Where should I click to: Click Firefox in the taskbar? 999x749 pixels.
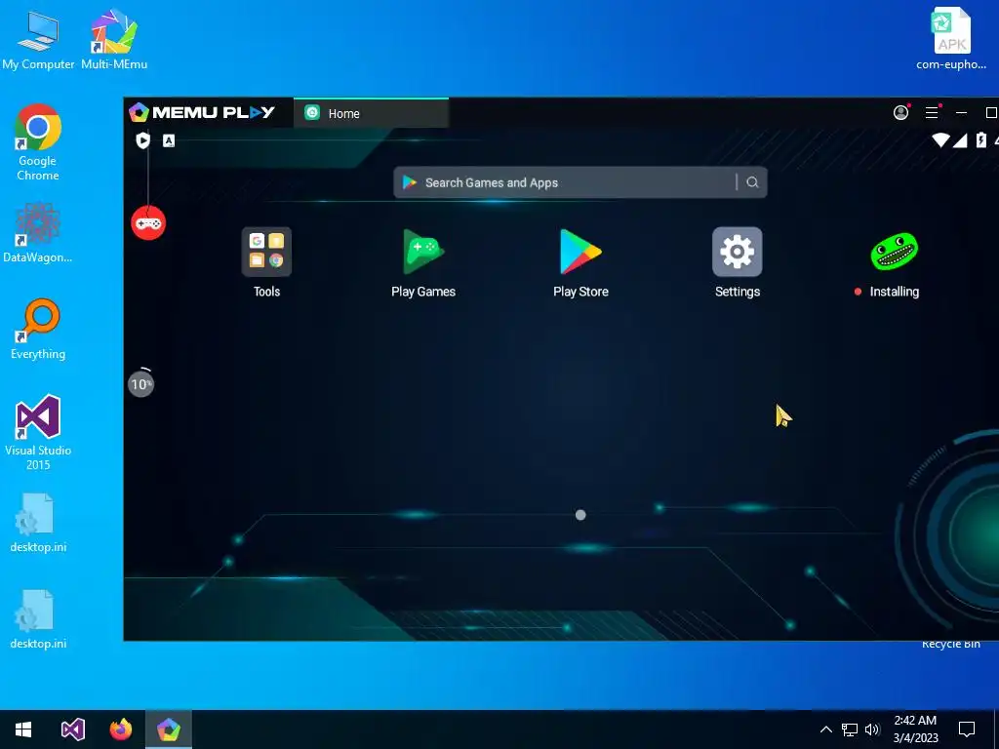point(120,729)
